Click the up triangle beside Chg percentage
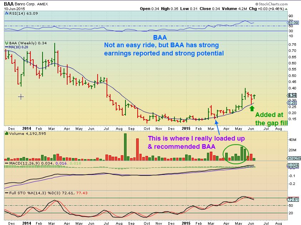The height and width of the screenshot is (225, 301). coord(286,9)
